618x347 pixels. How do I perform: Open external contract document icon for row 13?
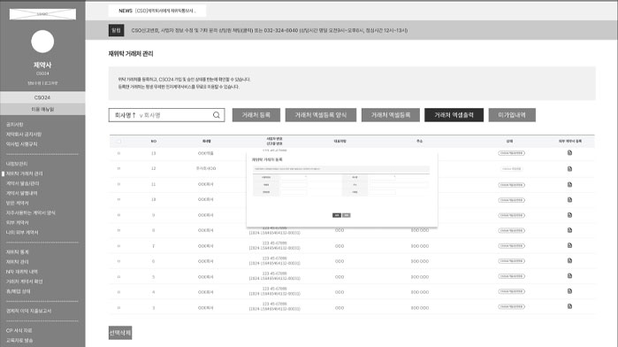pyautogui.click(x=569, y=153)
